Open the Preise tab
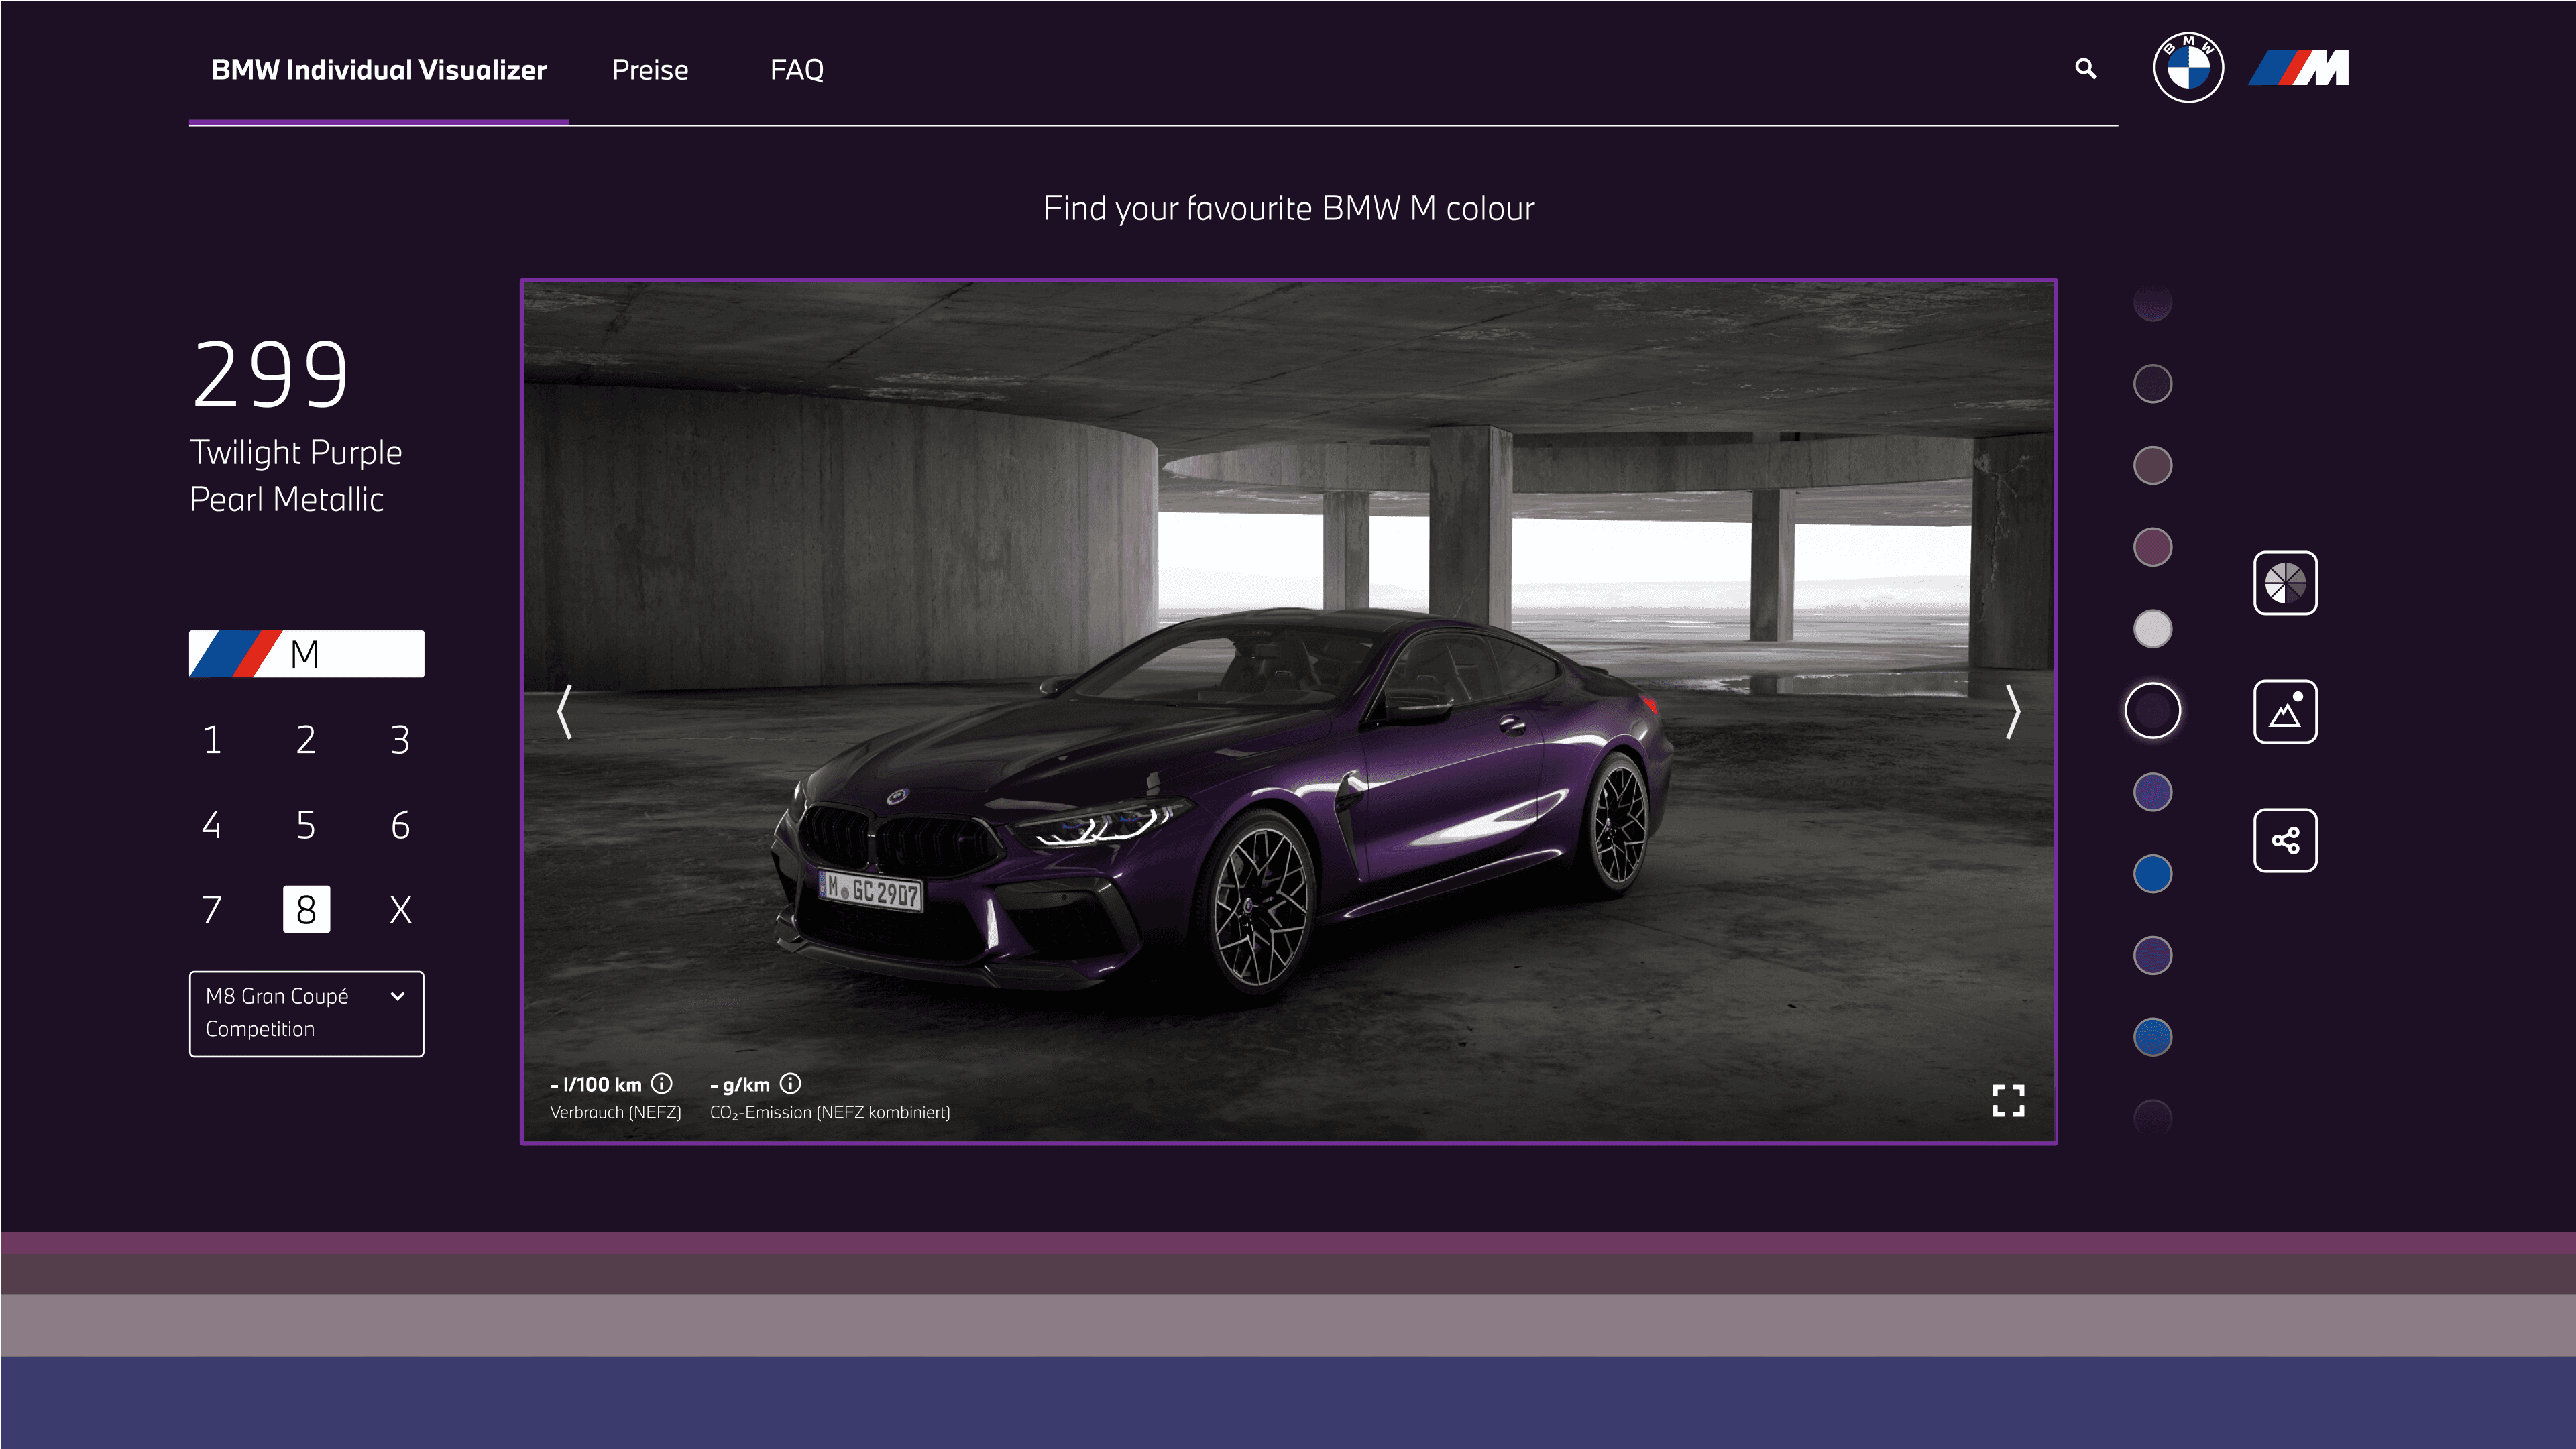The image size is (2576, 1449). (650, 70)
